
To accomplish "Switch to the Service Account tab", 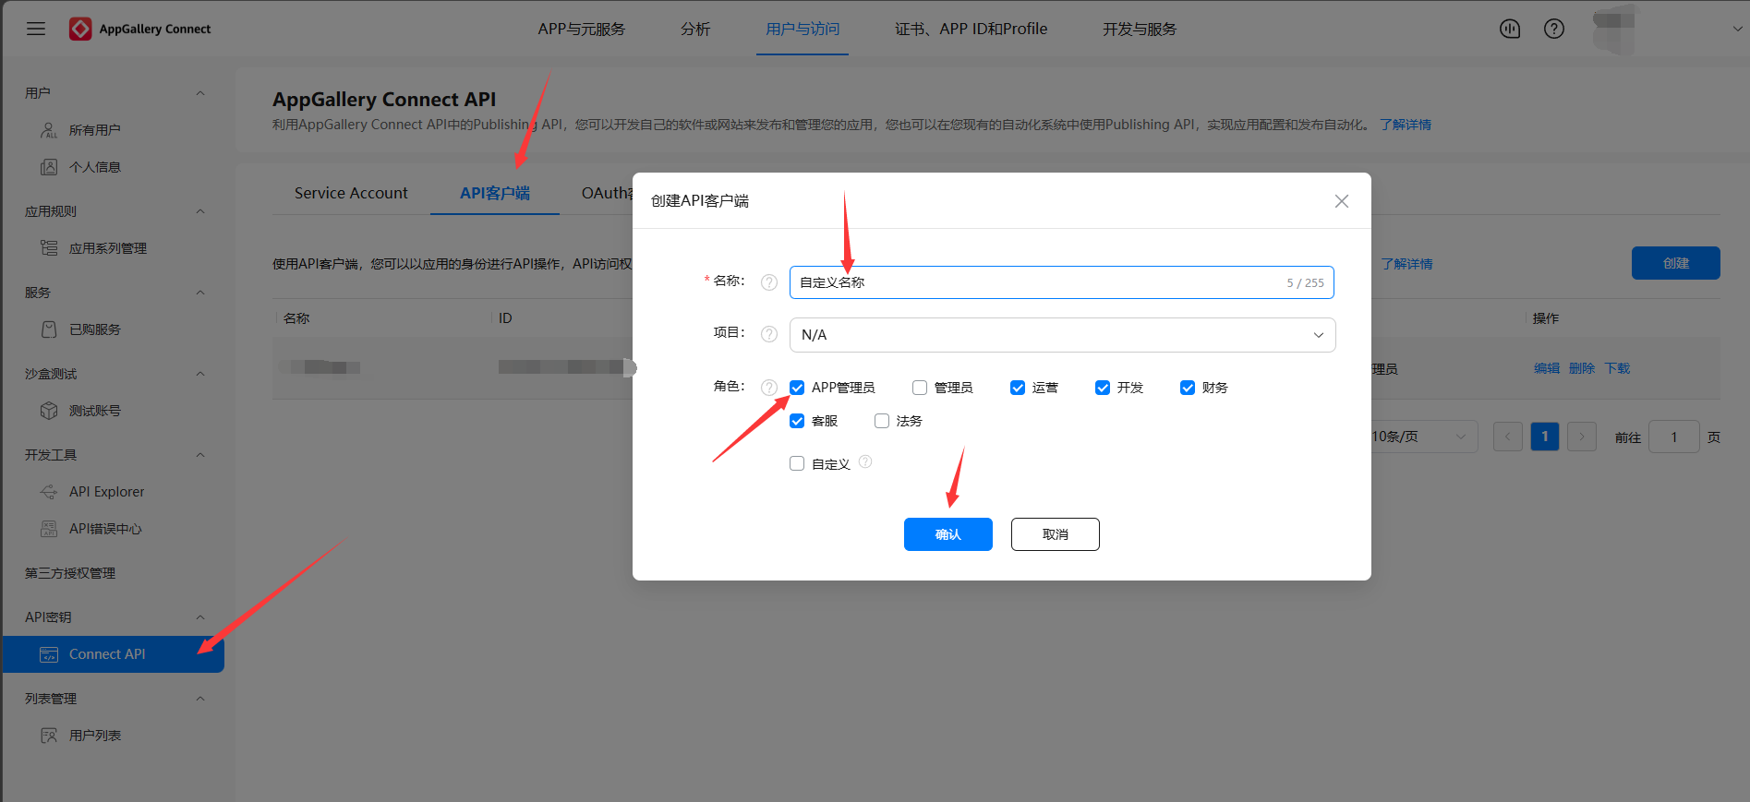I will (351, 193).
